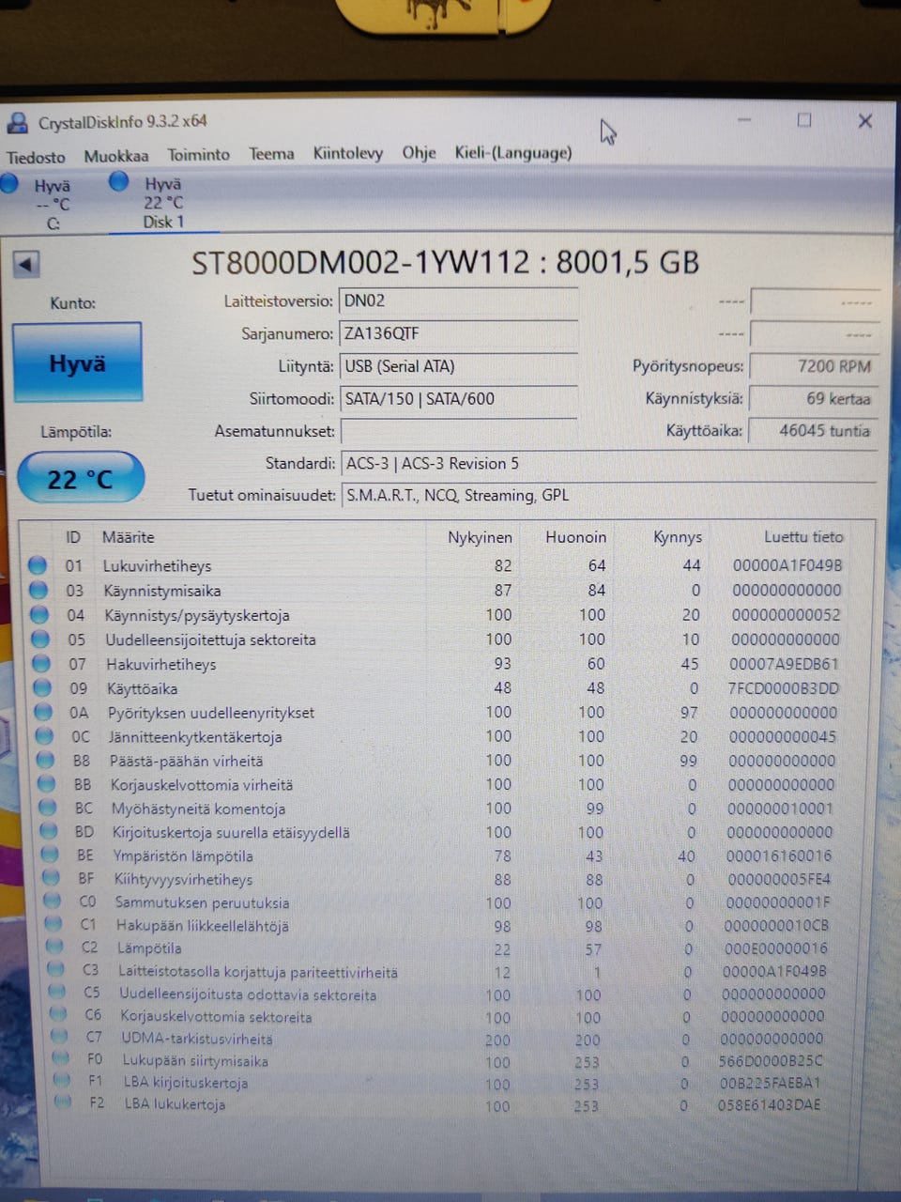
Task: Click status circle of LBA kirjoituskertoja row
Action: point(62,1081)
